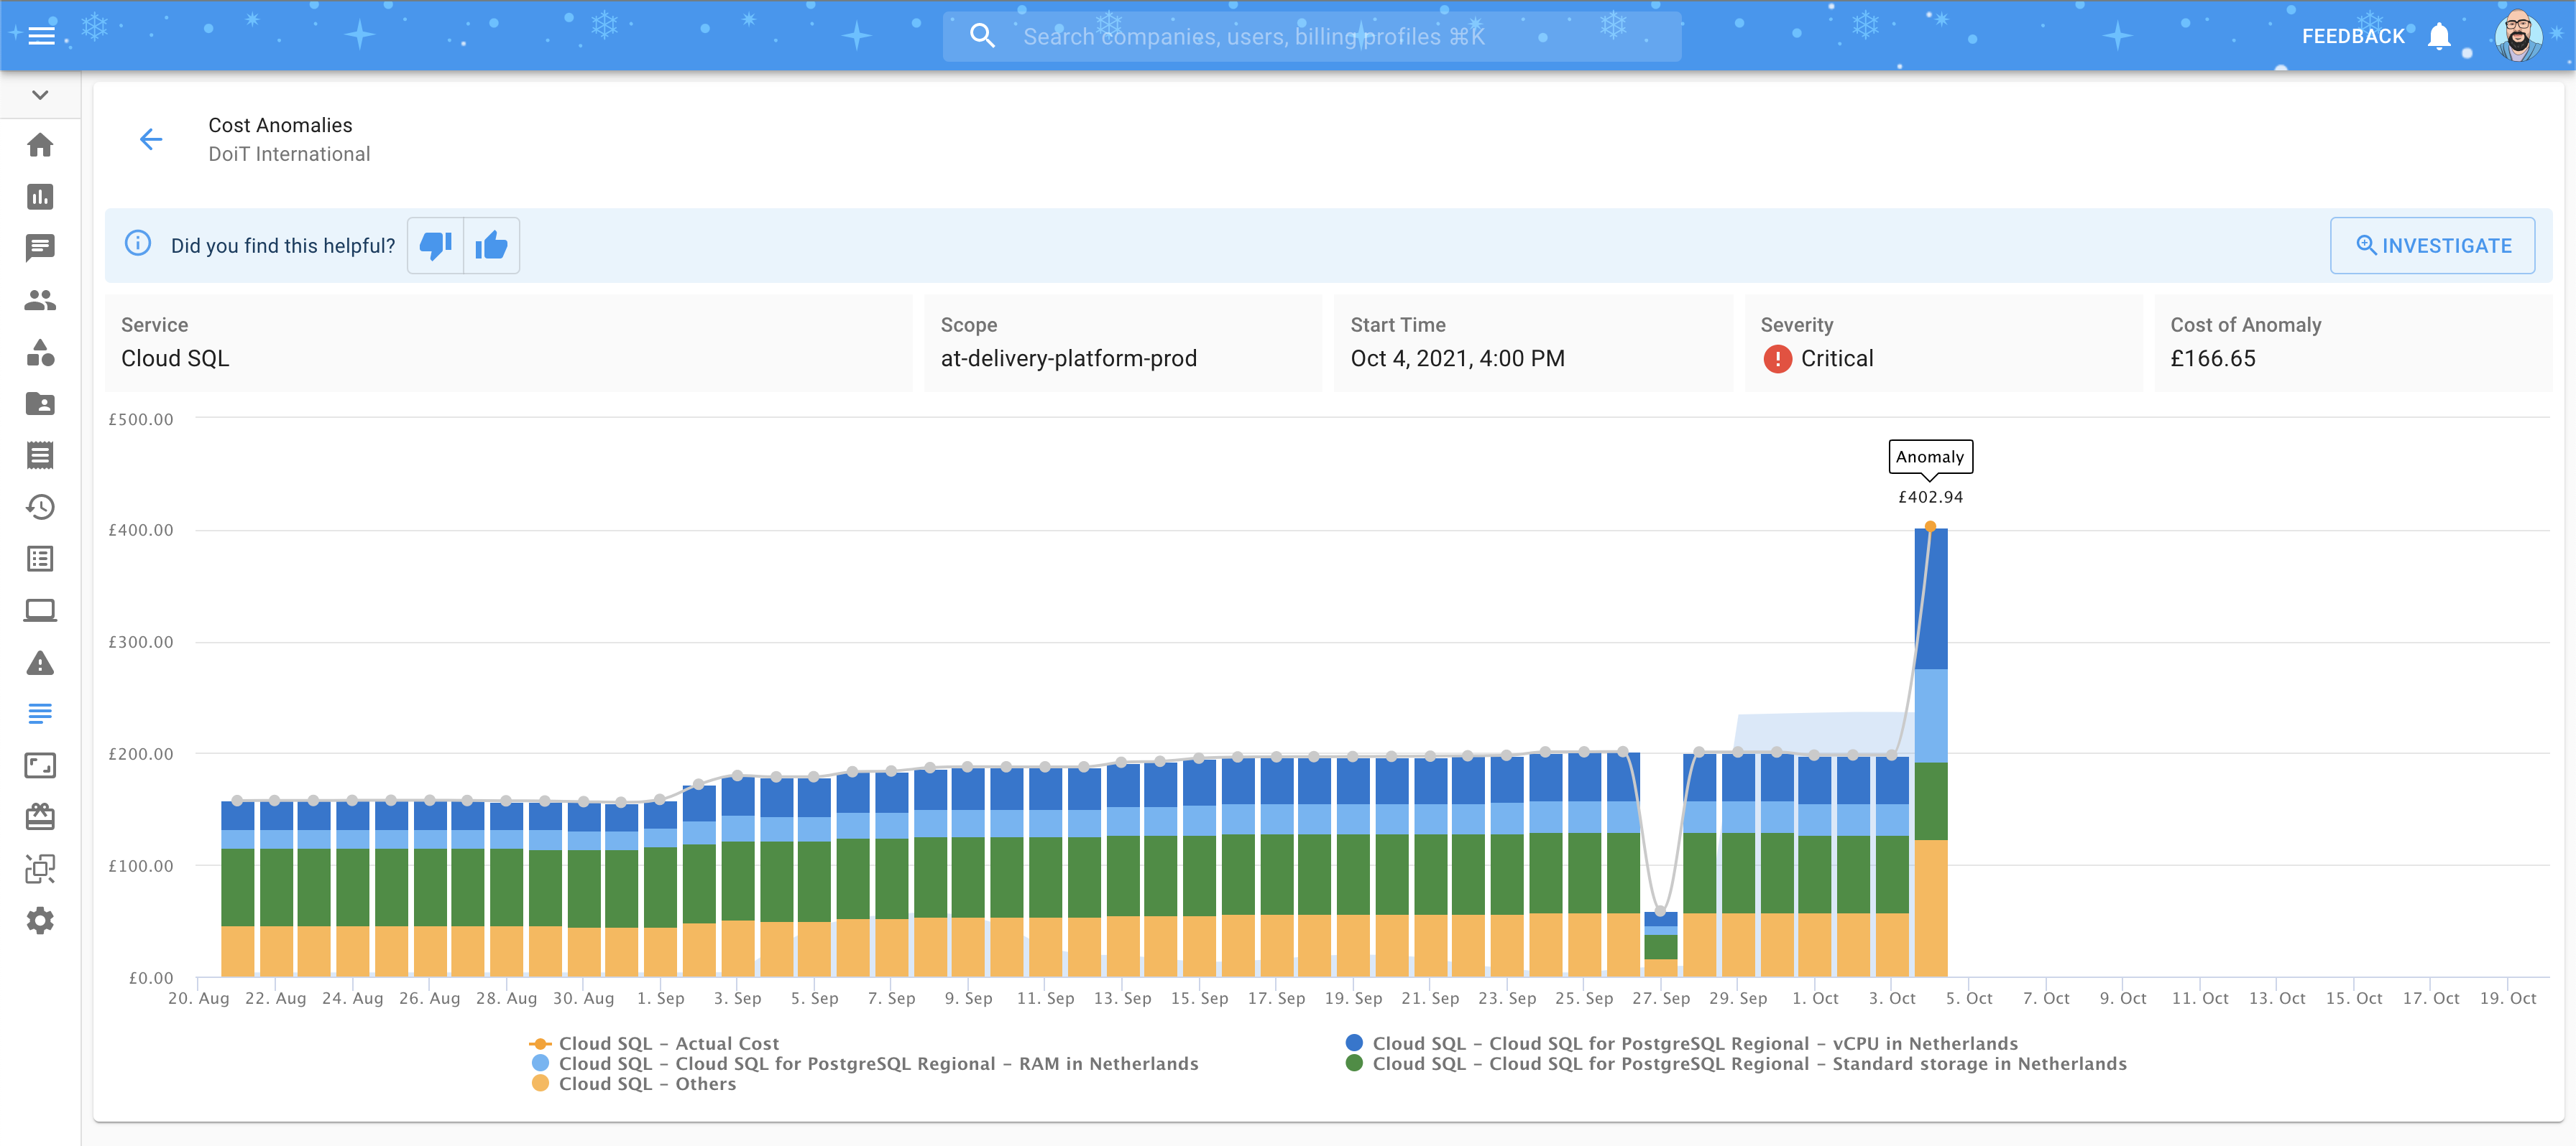This screenshot has height=1146, width=2576.
Task: Open the user avatar account menu
Action: click(2518, 36)
